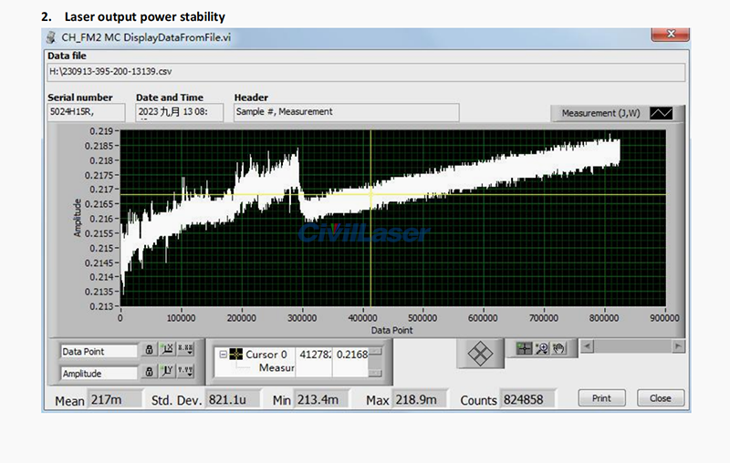Select the zoom magnifier tool
730x463 pixels.
pos(541,347)
